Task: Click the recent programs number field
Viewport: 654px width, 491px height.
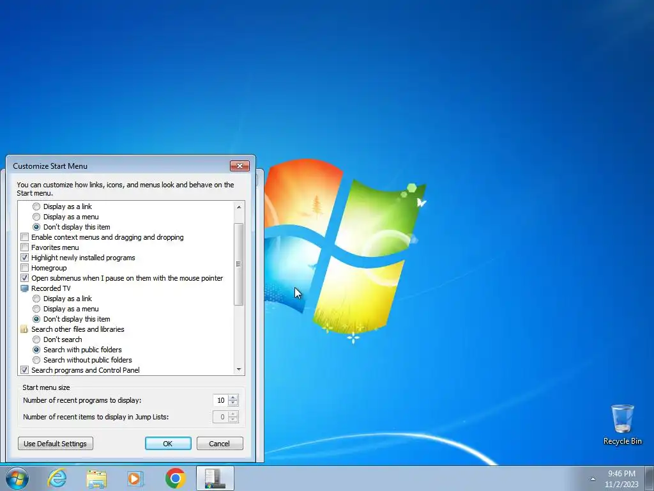Action: pyautogui.click(x=220, y=400)
